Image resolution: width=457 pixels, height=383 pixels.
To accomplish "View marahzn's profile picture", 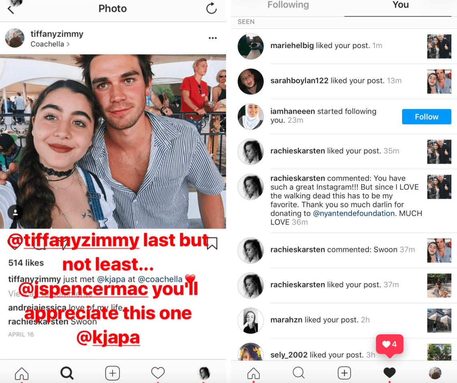I will click(x=251, y=320).
